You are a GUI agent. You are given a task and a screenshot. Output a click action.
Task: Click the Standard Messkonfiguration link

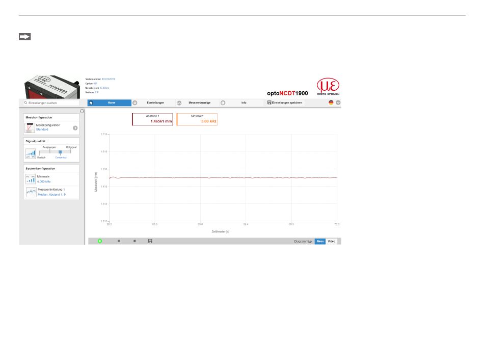[x=42, y=129]
